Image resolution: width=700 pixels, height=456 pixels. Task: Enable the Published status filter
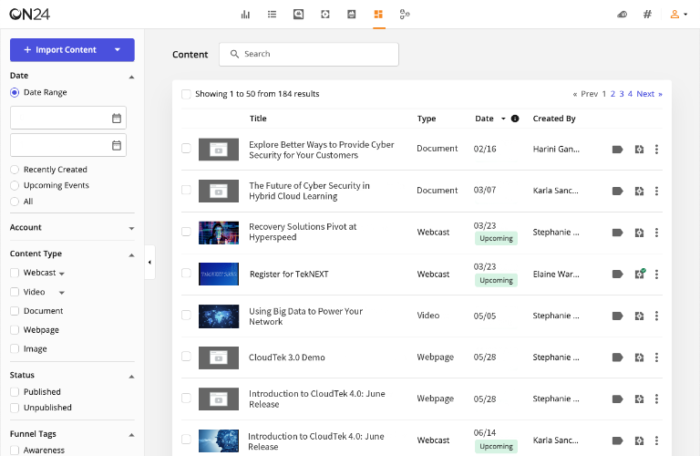point(15,392)
